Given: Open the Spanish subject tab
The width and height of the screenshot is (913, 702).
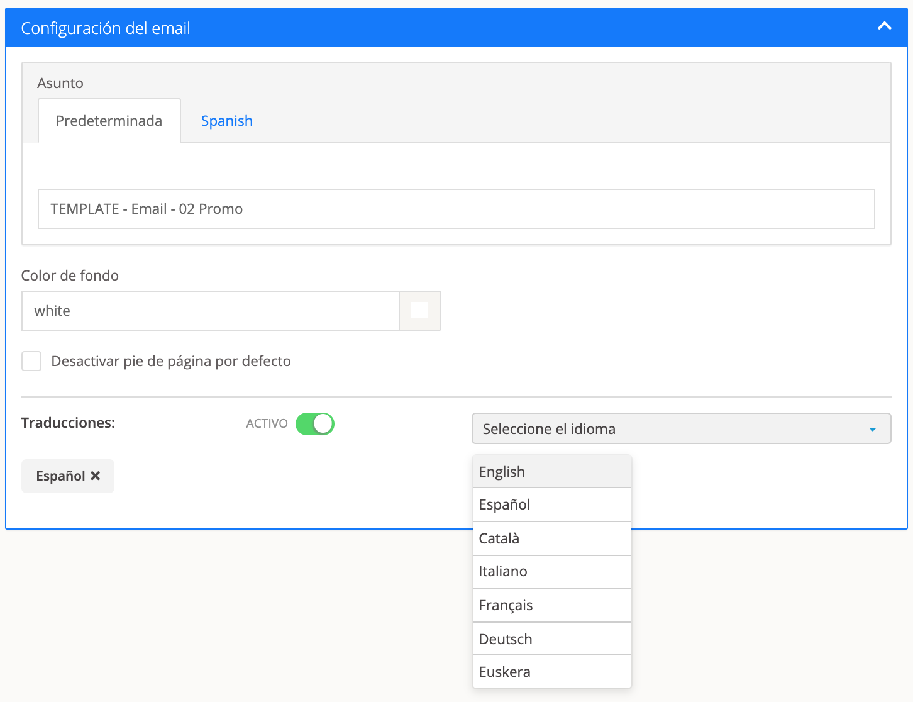Looking at the screenshot, I should click(x=226, y=121).
